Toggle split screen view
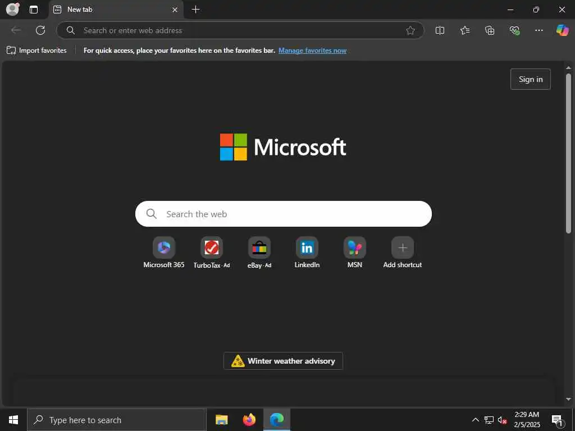The image size is (575, 431). 440,30
